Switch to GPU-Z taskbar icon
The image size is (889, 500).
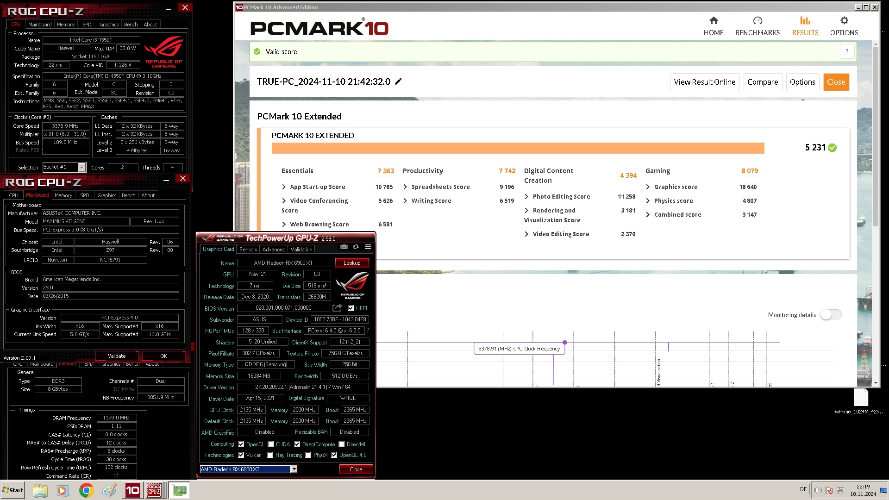[179, 490]
